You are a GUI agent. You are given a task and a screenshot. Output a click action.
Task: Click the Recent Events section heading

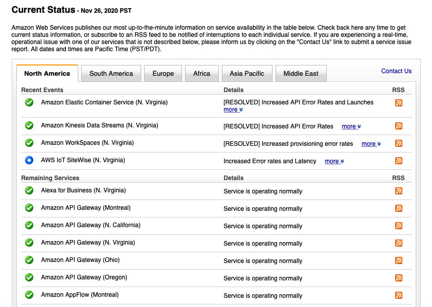click(x=42, y=90)
